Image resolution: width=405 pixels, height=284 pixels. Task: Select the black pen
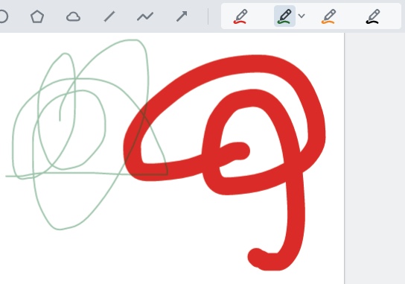pos(372,16)
